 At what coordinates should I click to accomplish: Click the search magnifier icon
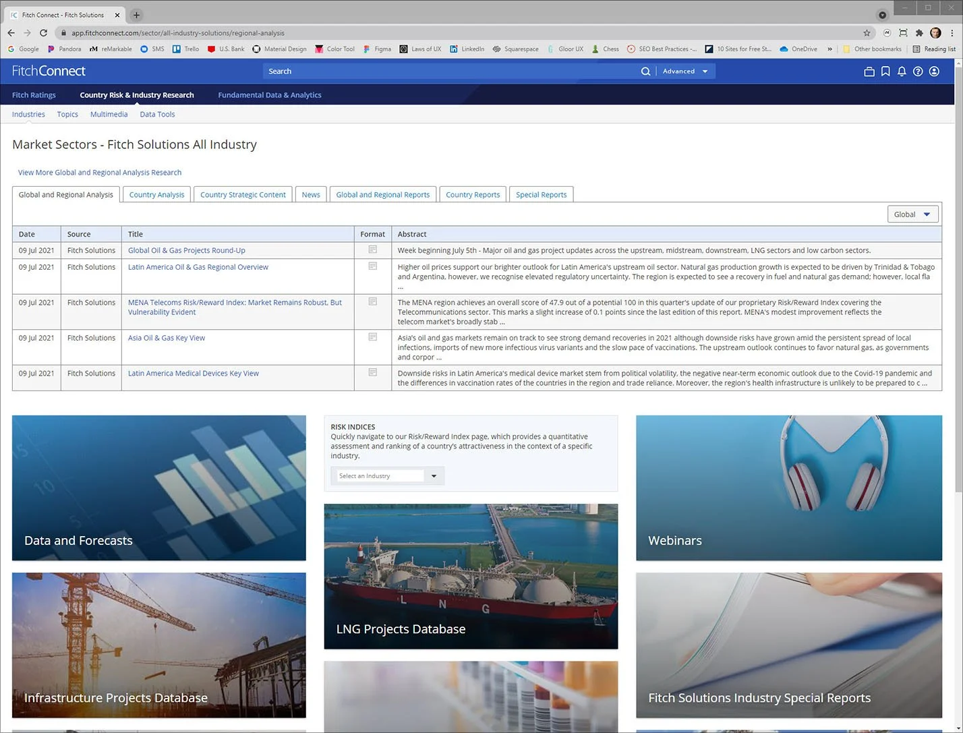click(645, 71)
